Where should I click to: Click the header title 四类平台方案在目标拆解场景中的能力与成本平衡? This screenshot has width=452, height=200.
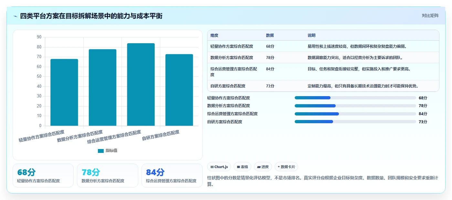[x=91, y=16]
